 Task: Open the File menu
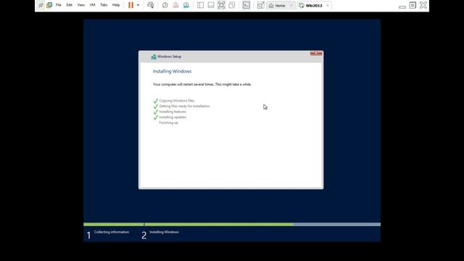(x=59, y=5)
